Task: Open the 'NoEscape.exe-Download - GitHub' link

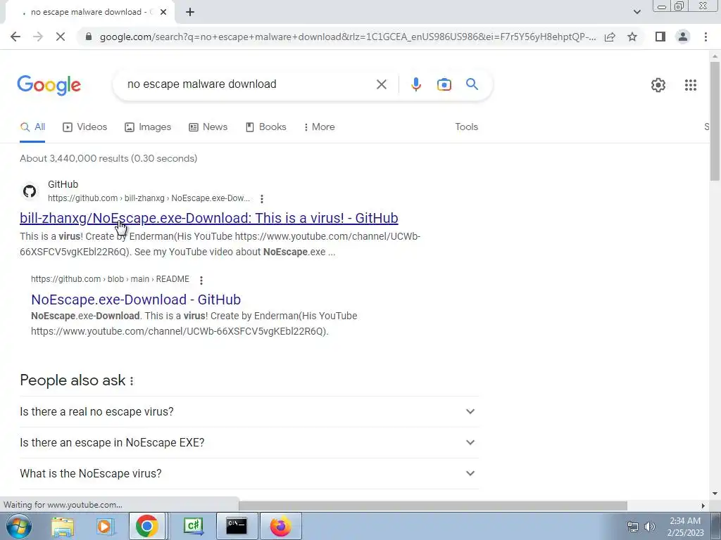Action: click(x=136, y=300)
